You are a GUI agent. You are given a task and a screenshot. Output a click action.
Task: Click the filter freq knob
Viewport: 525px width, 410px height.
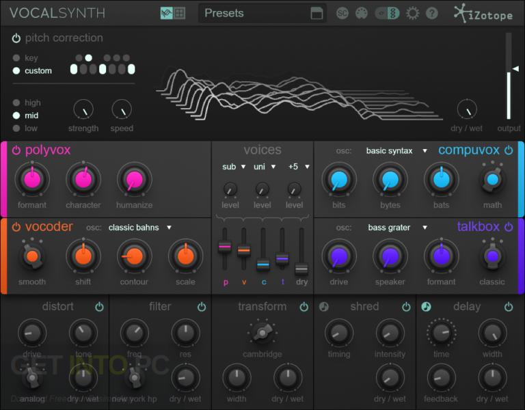coord(134,333)
